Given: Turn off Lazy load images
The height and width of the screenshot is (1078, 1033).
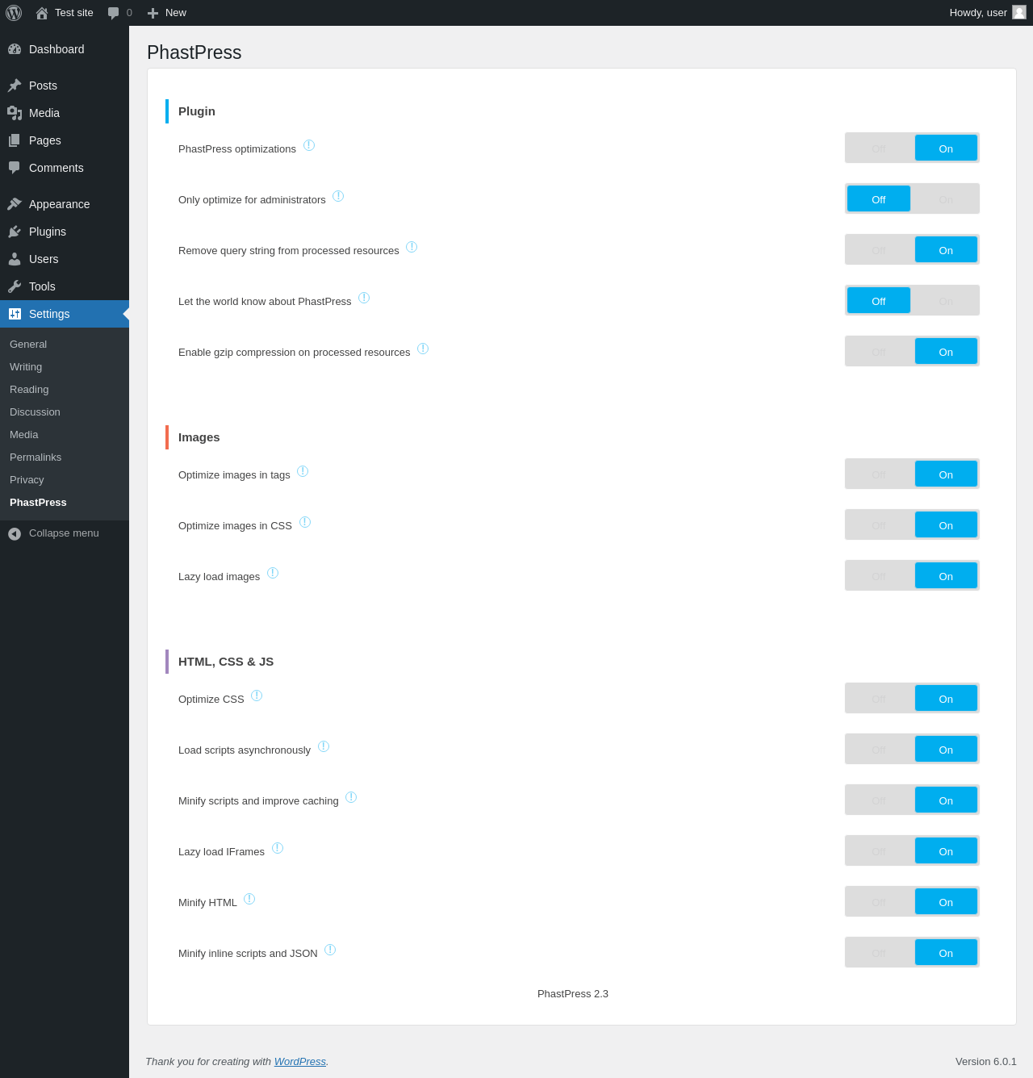Looking at the screenshot, I should [x=879, y=576].
